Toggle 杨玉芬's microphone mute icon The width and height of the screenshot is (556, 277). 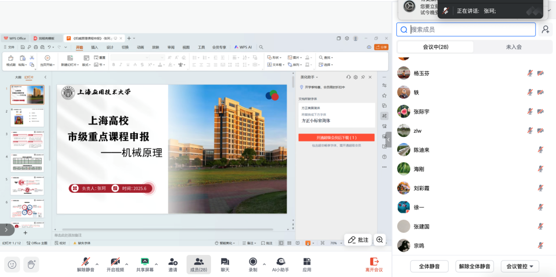pyautogui.click(x=530, y=73)
